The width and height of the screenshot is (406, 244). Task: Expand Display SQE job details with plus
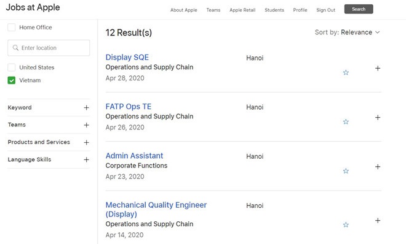(x=378, y=68)
